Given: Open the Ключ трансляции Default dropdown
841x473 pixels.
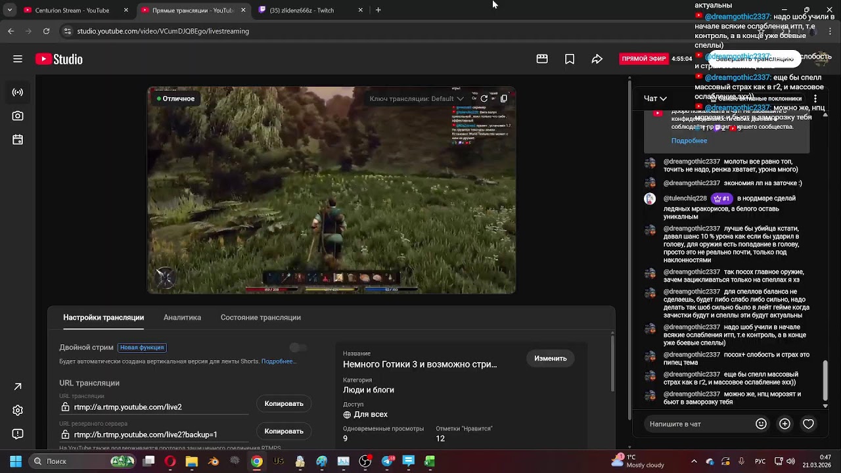Looking at the screenshot, I should tap(417, 99).
